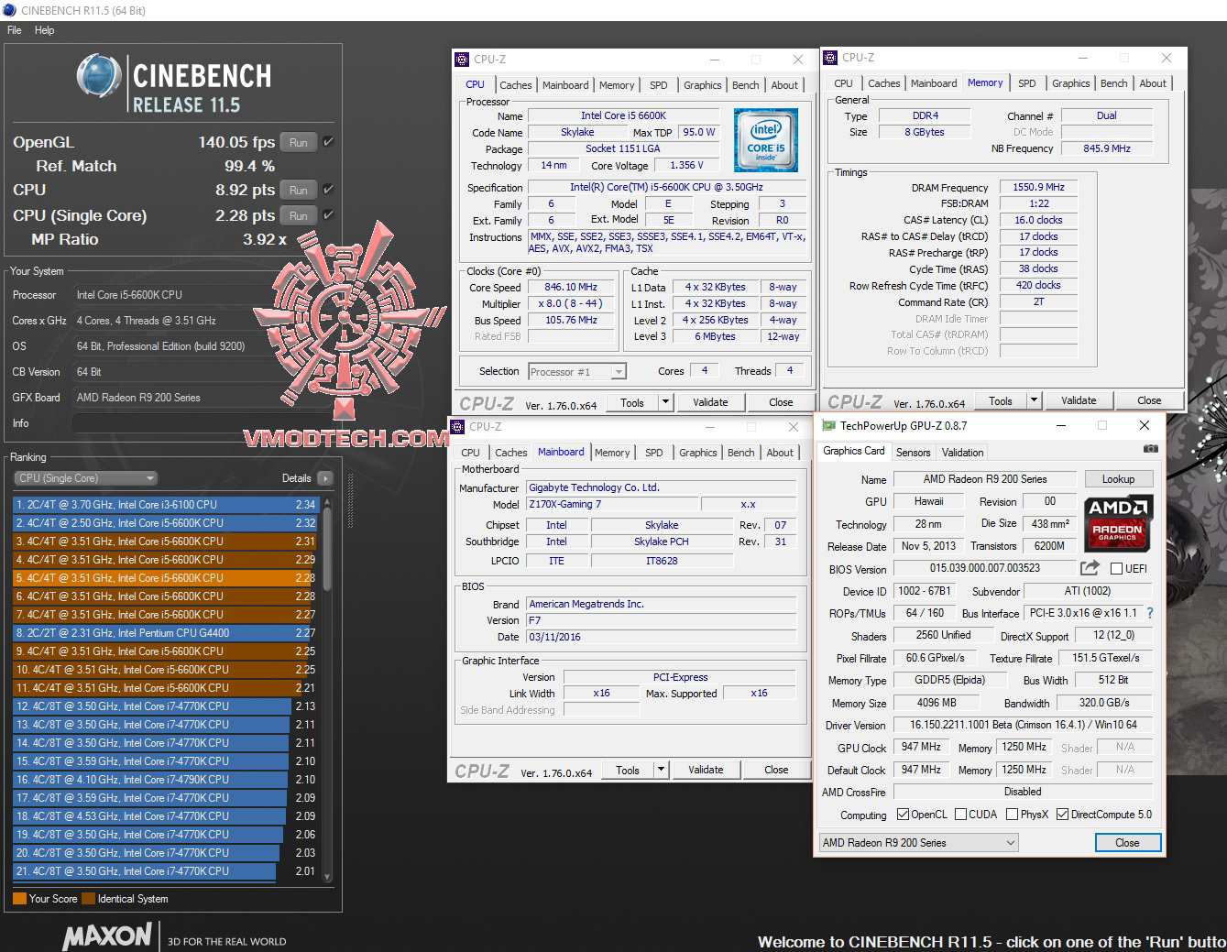Screen dimensions: 1227x952
Task: Open About tab in the Timings CPU-Z window
Action: point(1153,83)
